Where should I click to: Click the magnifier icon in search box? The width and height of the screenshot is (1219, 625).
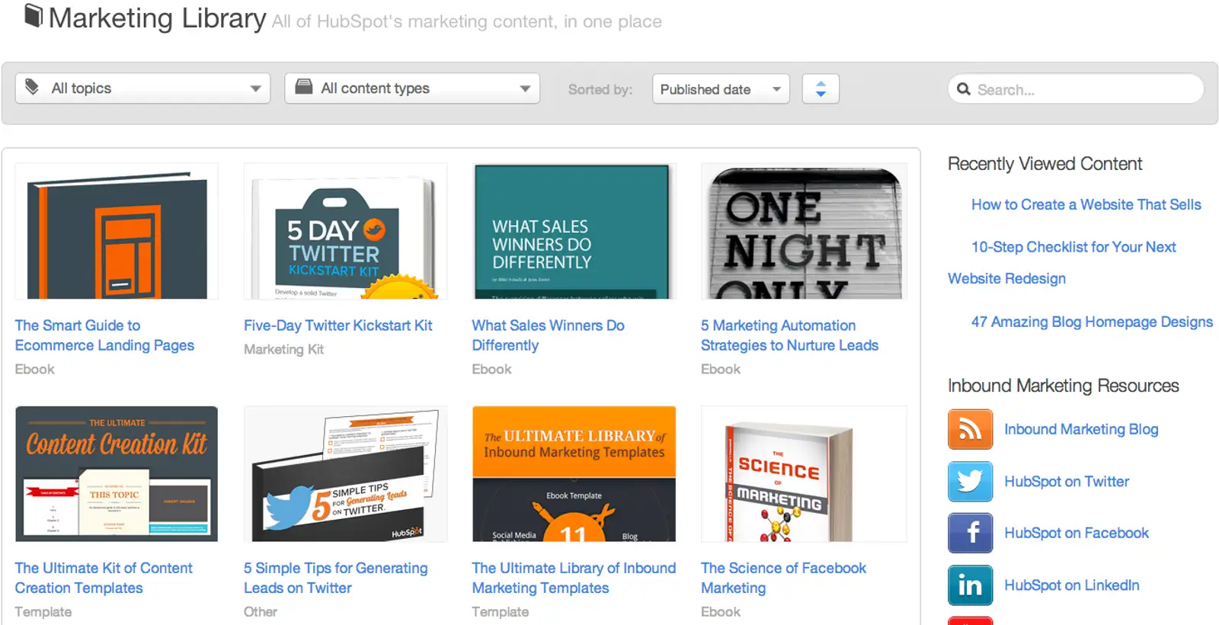(x=964, y=89)
